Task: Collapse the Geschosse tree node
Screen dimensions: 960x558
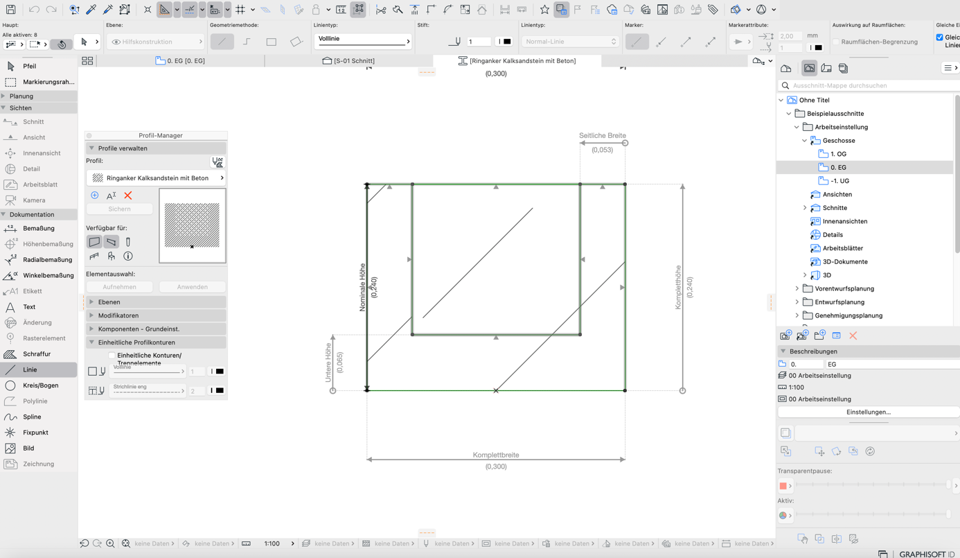Action: pos(805,141)
